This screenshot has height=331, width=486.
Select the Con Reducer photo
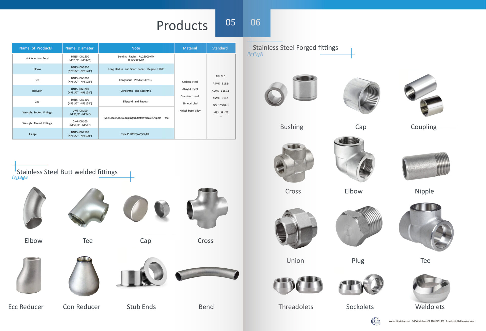(x=84, y=276)
